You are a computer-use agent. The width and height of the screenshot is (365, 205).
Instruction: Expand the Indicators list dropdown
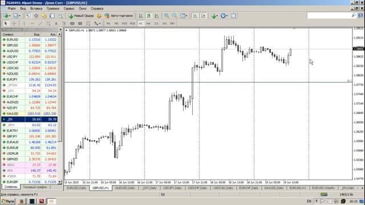point(217,16)
